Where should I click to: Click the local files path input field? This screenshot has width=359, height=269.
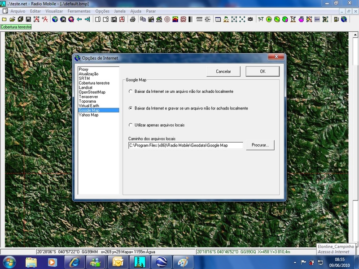[x=186, y=145]
